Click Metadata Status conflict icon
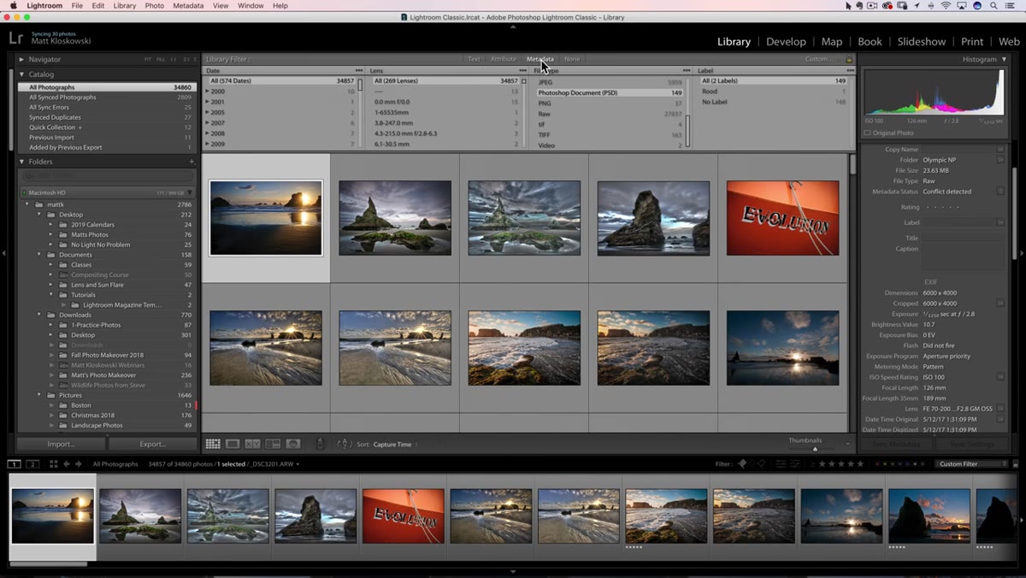This screenshot has width=1026, height=578. 1000,192
